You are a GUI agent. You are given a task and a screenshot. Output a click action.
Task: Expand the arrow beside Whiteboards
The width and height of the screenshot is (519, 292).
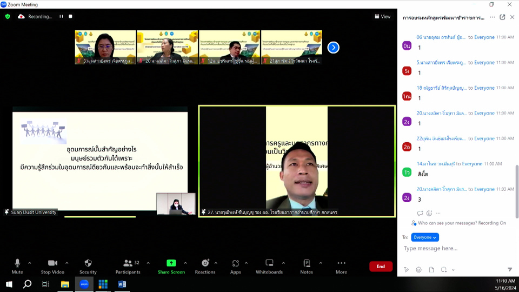(284, 263)
